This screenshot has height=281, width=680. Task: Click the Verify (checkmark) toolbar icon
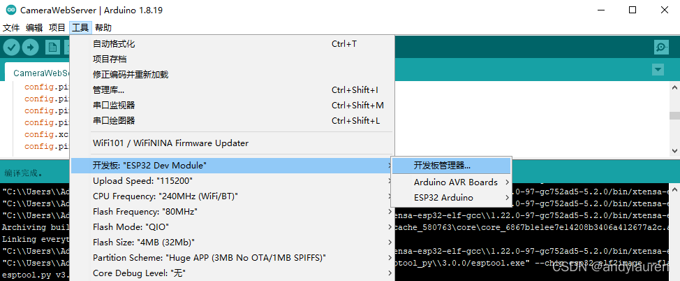pyautogui.click(x=11, y=47)
